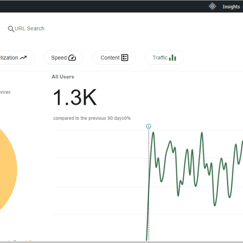The width and height of the screenshot is (243, 243).
Task: Click the Traffic bar chart icon
Action: pyautogui.click(x=173, y=58)
